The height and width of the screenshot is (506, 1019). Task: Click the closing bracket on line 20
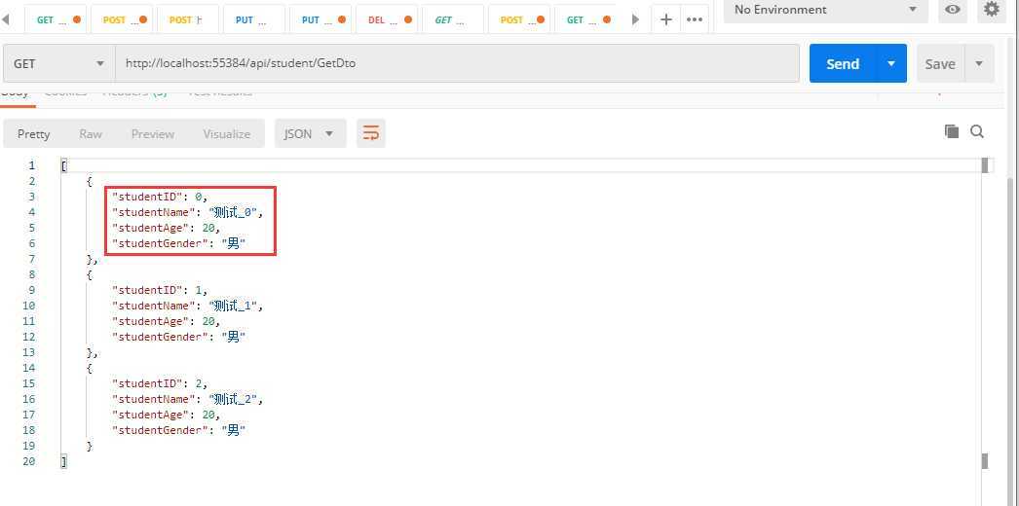(x=63, y=461)
